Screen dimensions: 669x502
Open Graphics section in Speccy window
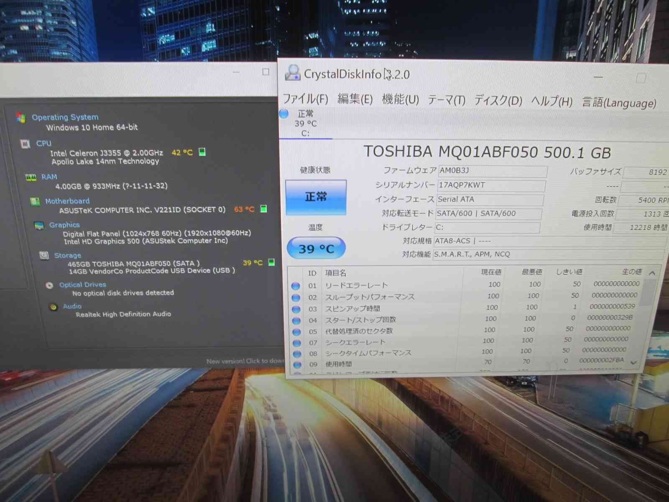pos(64,225)
